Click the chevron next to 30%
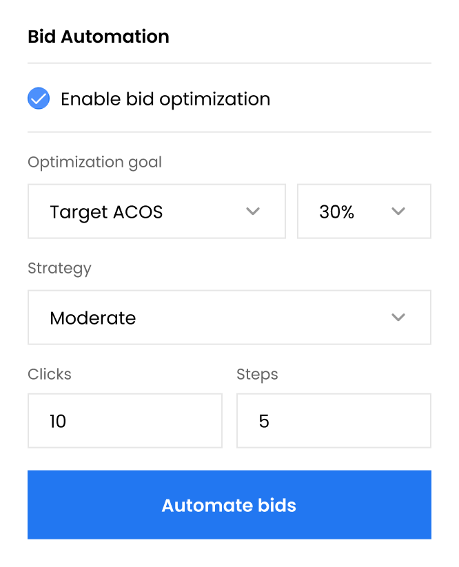Viewport: 459px width, 567px height. pos(398,212)
